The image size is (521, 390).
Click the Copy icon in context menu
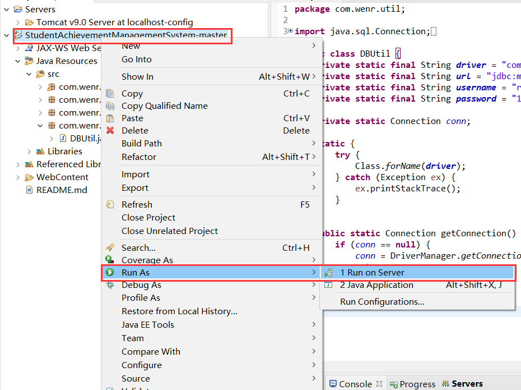coord(110,94)
